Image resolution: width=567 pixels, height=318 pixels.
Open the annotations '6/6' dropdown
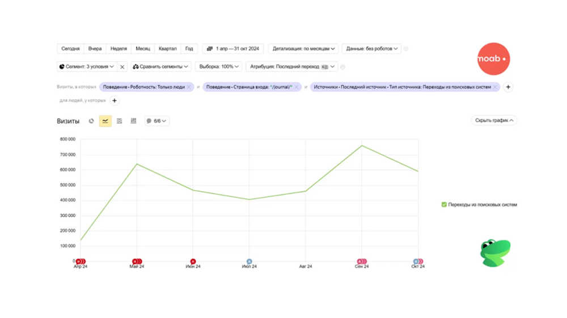coord(157,121)
